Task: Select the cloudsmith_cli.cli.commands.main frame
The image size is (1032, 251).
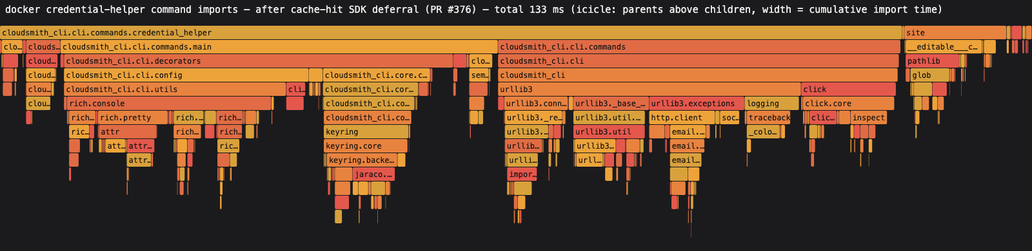Action: pyautogui.click(x=279, y=47)
